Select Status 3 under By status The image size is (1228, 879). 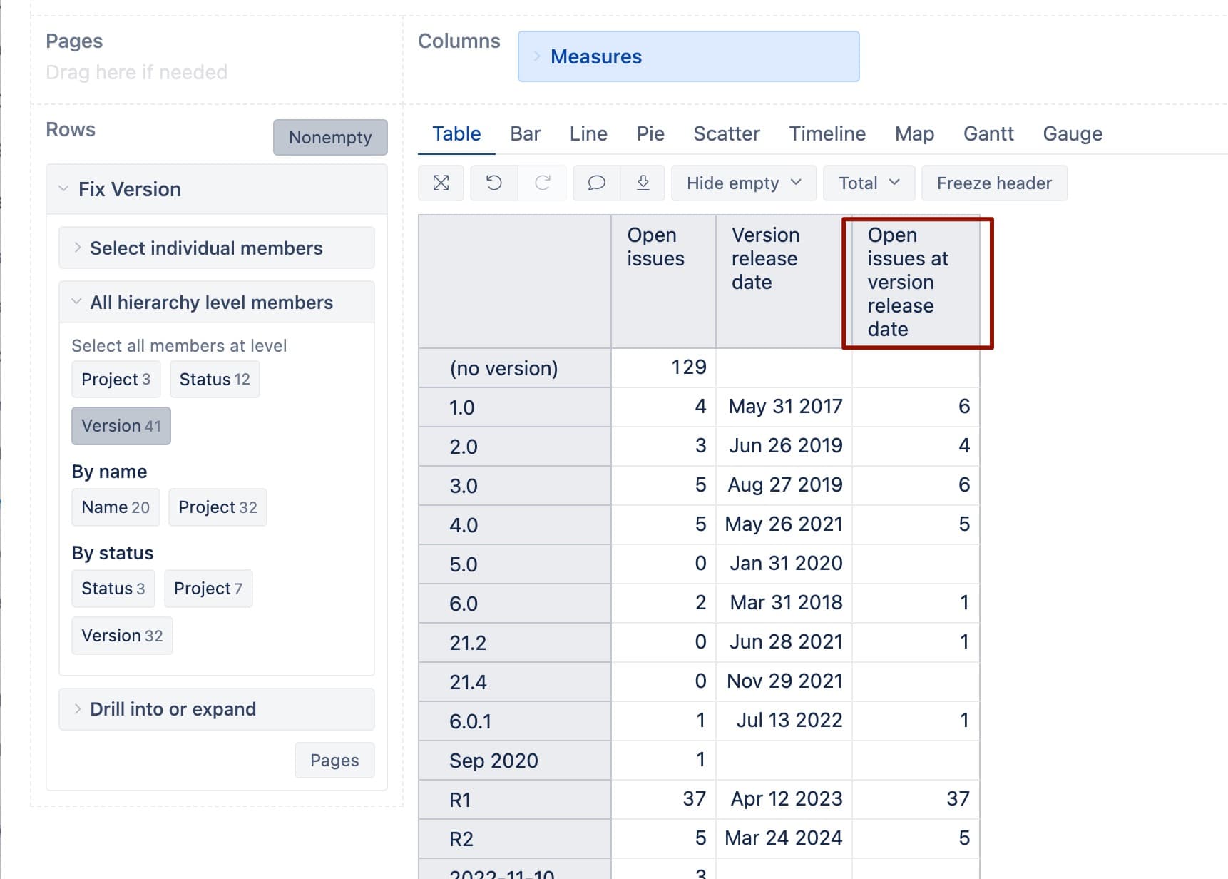[x=113, y=589]
